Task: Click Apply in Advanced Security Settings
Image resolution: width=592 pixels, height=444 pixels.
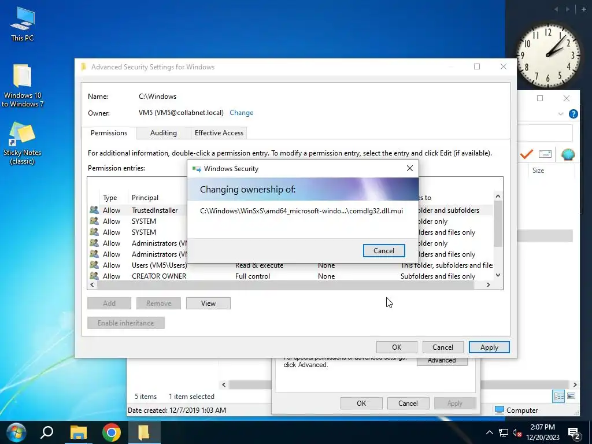Action: click(x=489, y=347)
